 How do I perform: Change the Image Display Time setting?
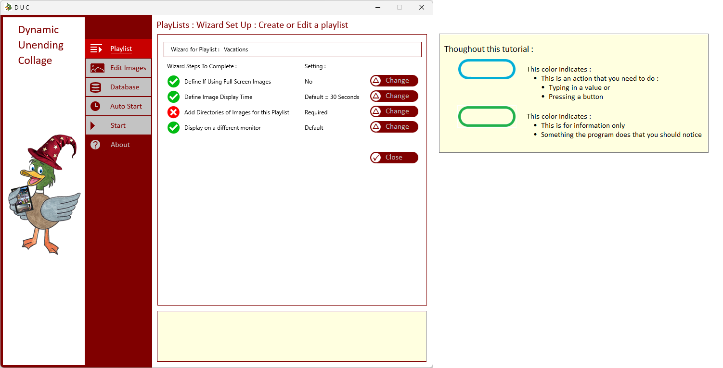point(394,96)
